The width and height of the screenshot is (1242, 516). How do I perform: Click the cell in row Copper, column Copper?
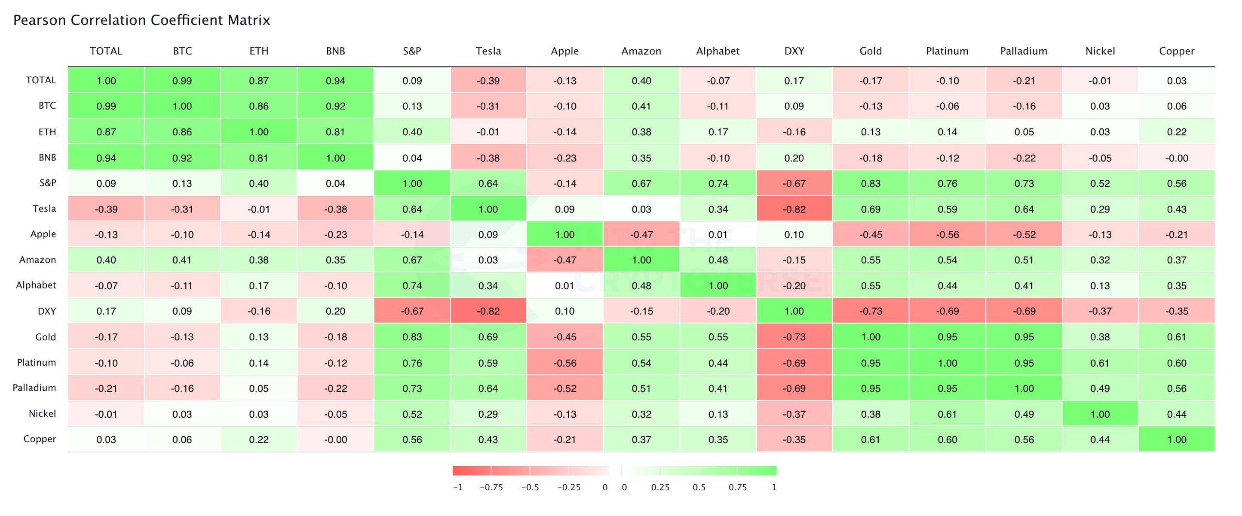[x=1176, y=440]
